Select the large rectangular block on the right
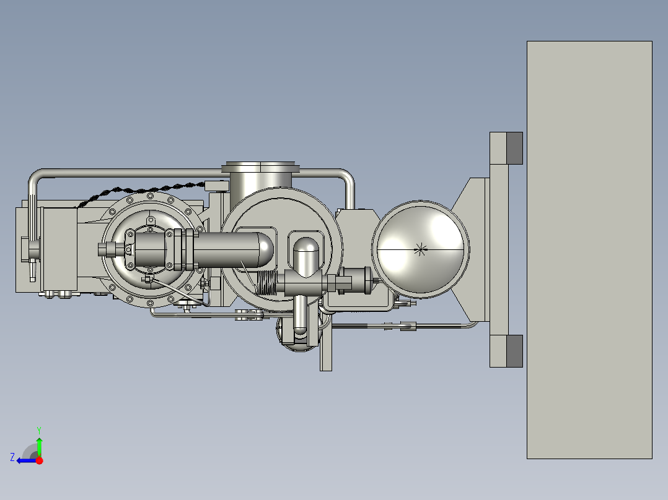 pos(590,250)
